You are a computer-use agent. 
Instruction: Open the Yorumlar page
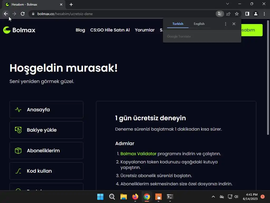tap(145, 30)
